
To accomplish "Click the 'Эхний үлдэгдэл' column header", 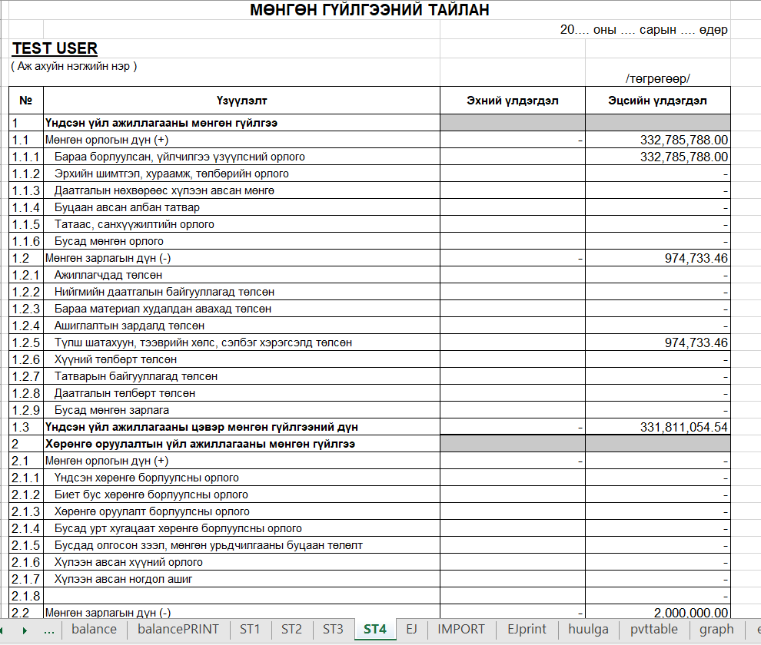I will coord(513,101).
